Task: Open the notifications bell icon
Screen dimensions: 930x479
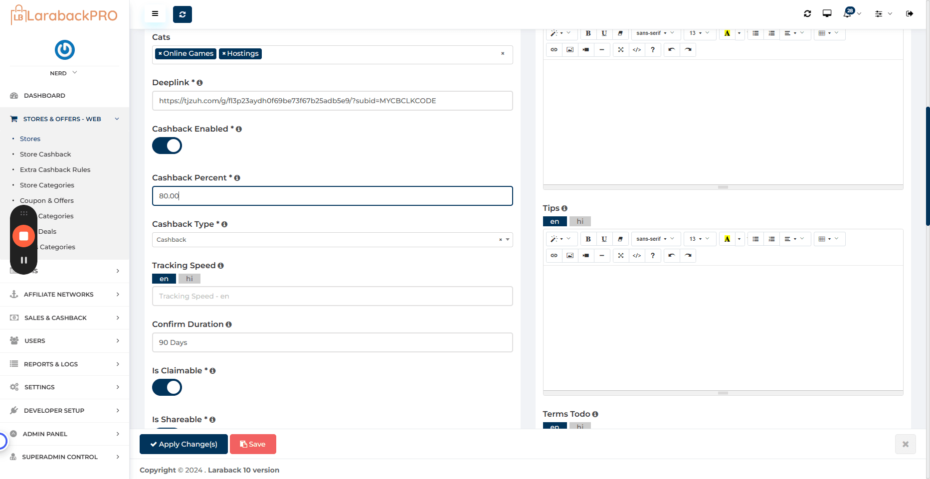Action: click(847, 13)
